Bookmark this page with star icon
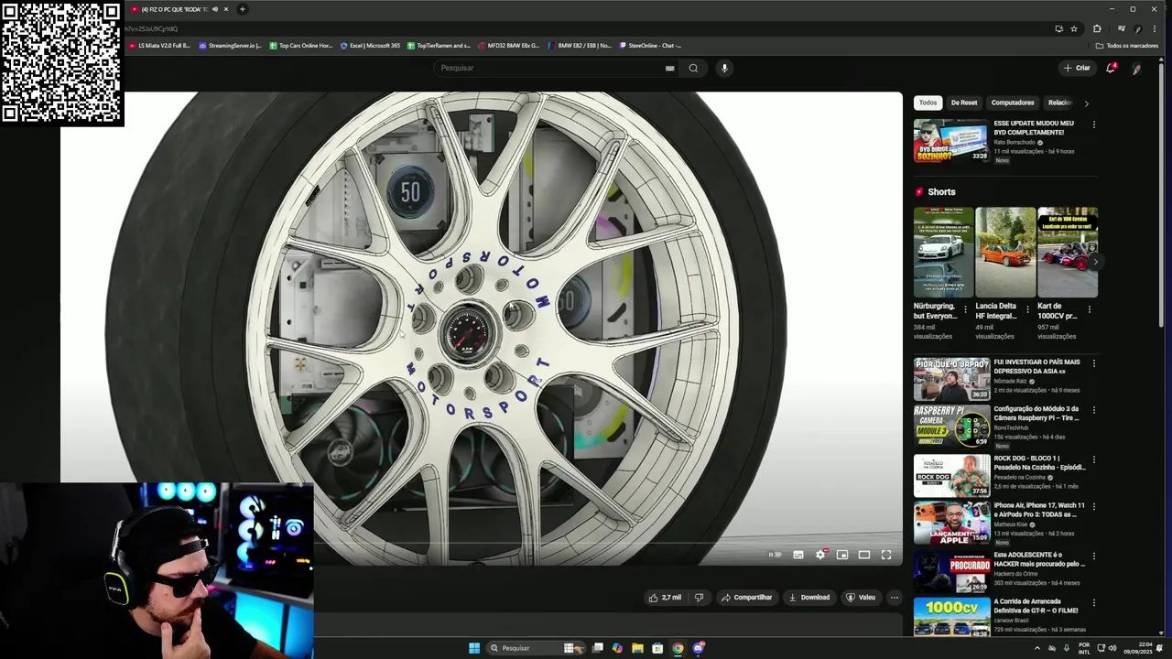 coord(1074,28)
